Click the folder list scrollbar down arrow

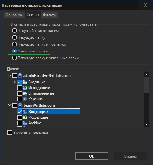pyautogui.click(x=146, y=124)
